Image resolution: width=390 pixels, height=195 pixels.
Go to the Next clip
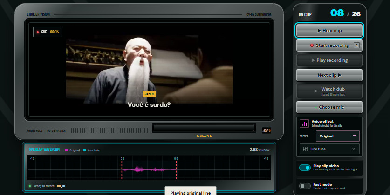click(329, 75)
